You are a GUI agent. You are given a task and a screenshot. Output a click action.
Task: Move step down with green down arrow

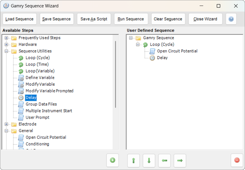point(149,161)
